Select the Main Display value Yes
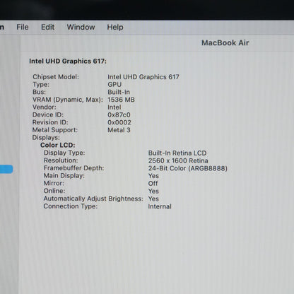 153,176
